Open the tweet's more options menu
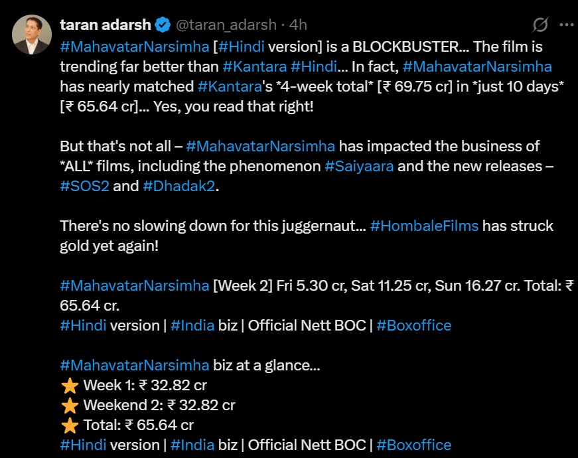 [565, 25]
